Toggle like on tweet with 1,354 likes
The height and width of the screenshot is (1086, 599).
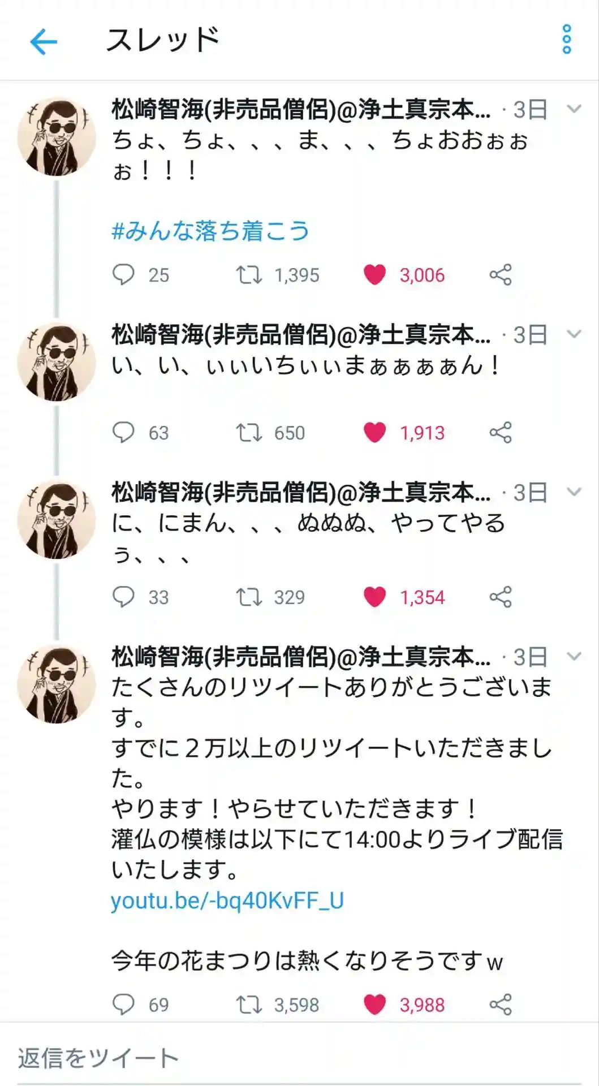coord(374,597)
